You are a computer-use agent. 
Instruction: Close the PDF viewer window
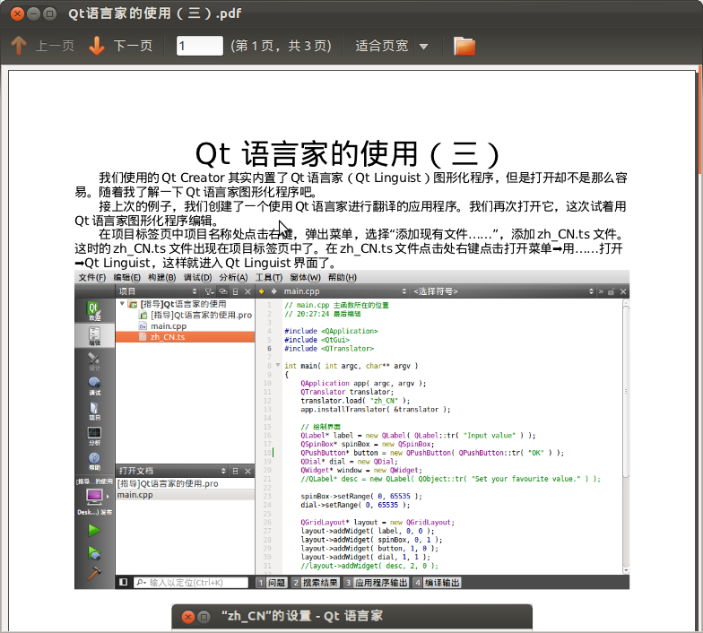17,14
